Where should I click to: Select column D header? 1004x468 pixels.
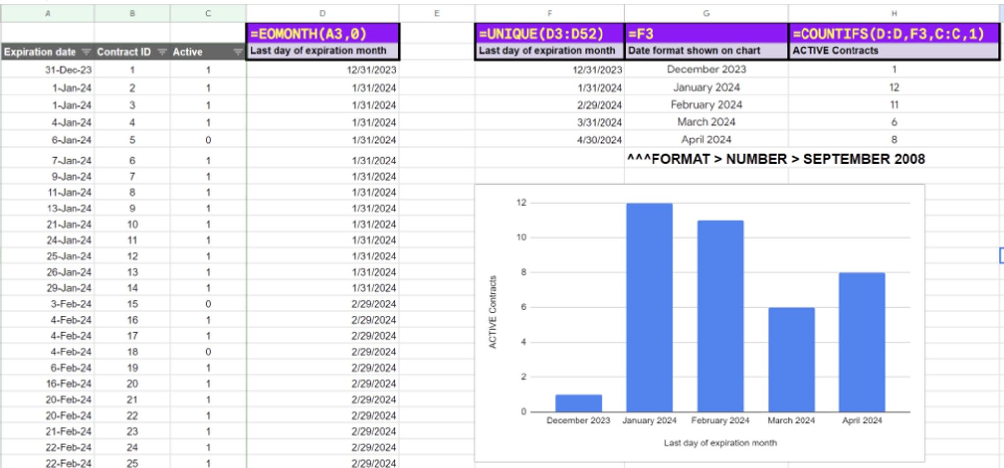tap(322, 14)
